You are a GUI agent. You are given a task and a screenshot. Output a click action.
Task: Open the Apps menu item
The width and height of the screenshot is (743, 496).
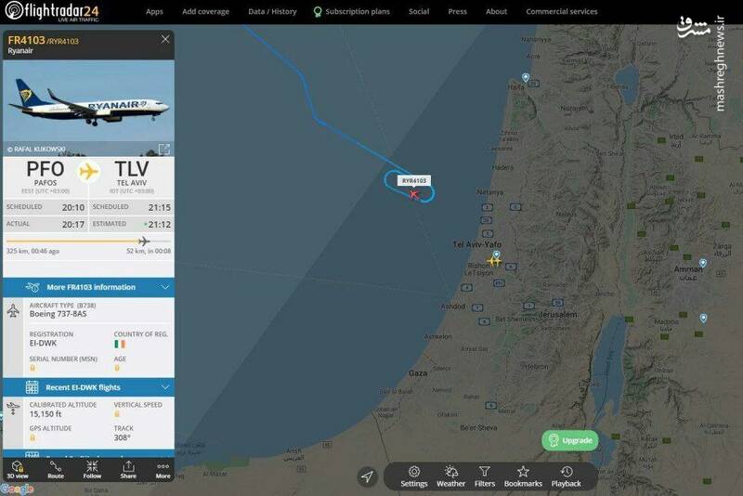pyautogui.click(x=154, y=11)
